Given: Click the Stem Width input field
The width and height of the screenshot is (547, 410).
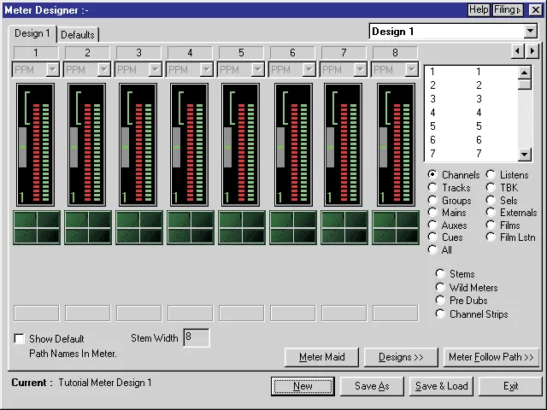Looking at the screenshot, I should 197,337.
